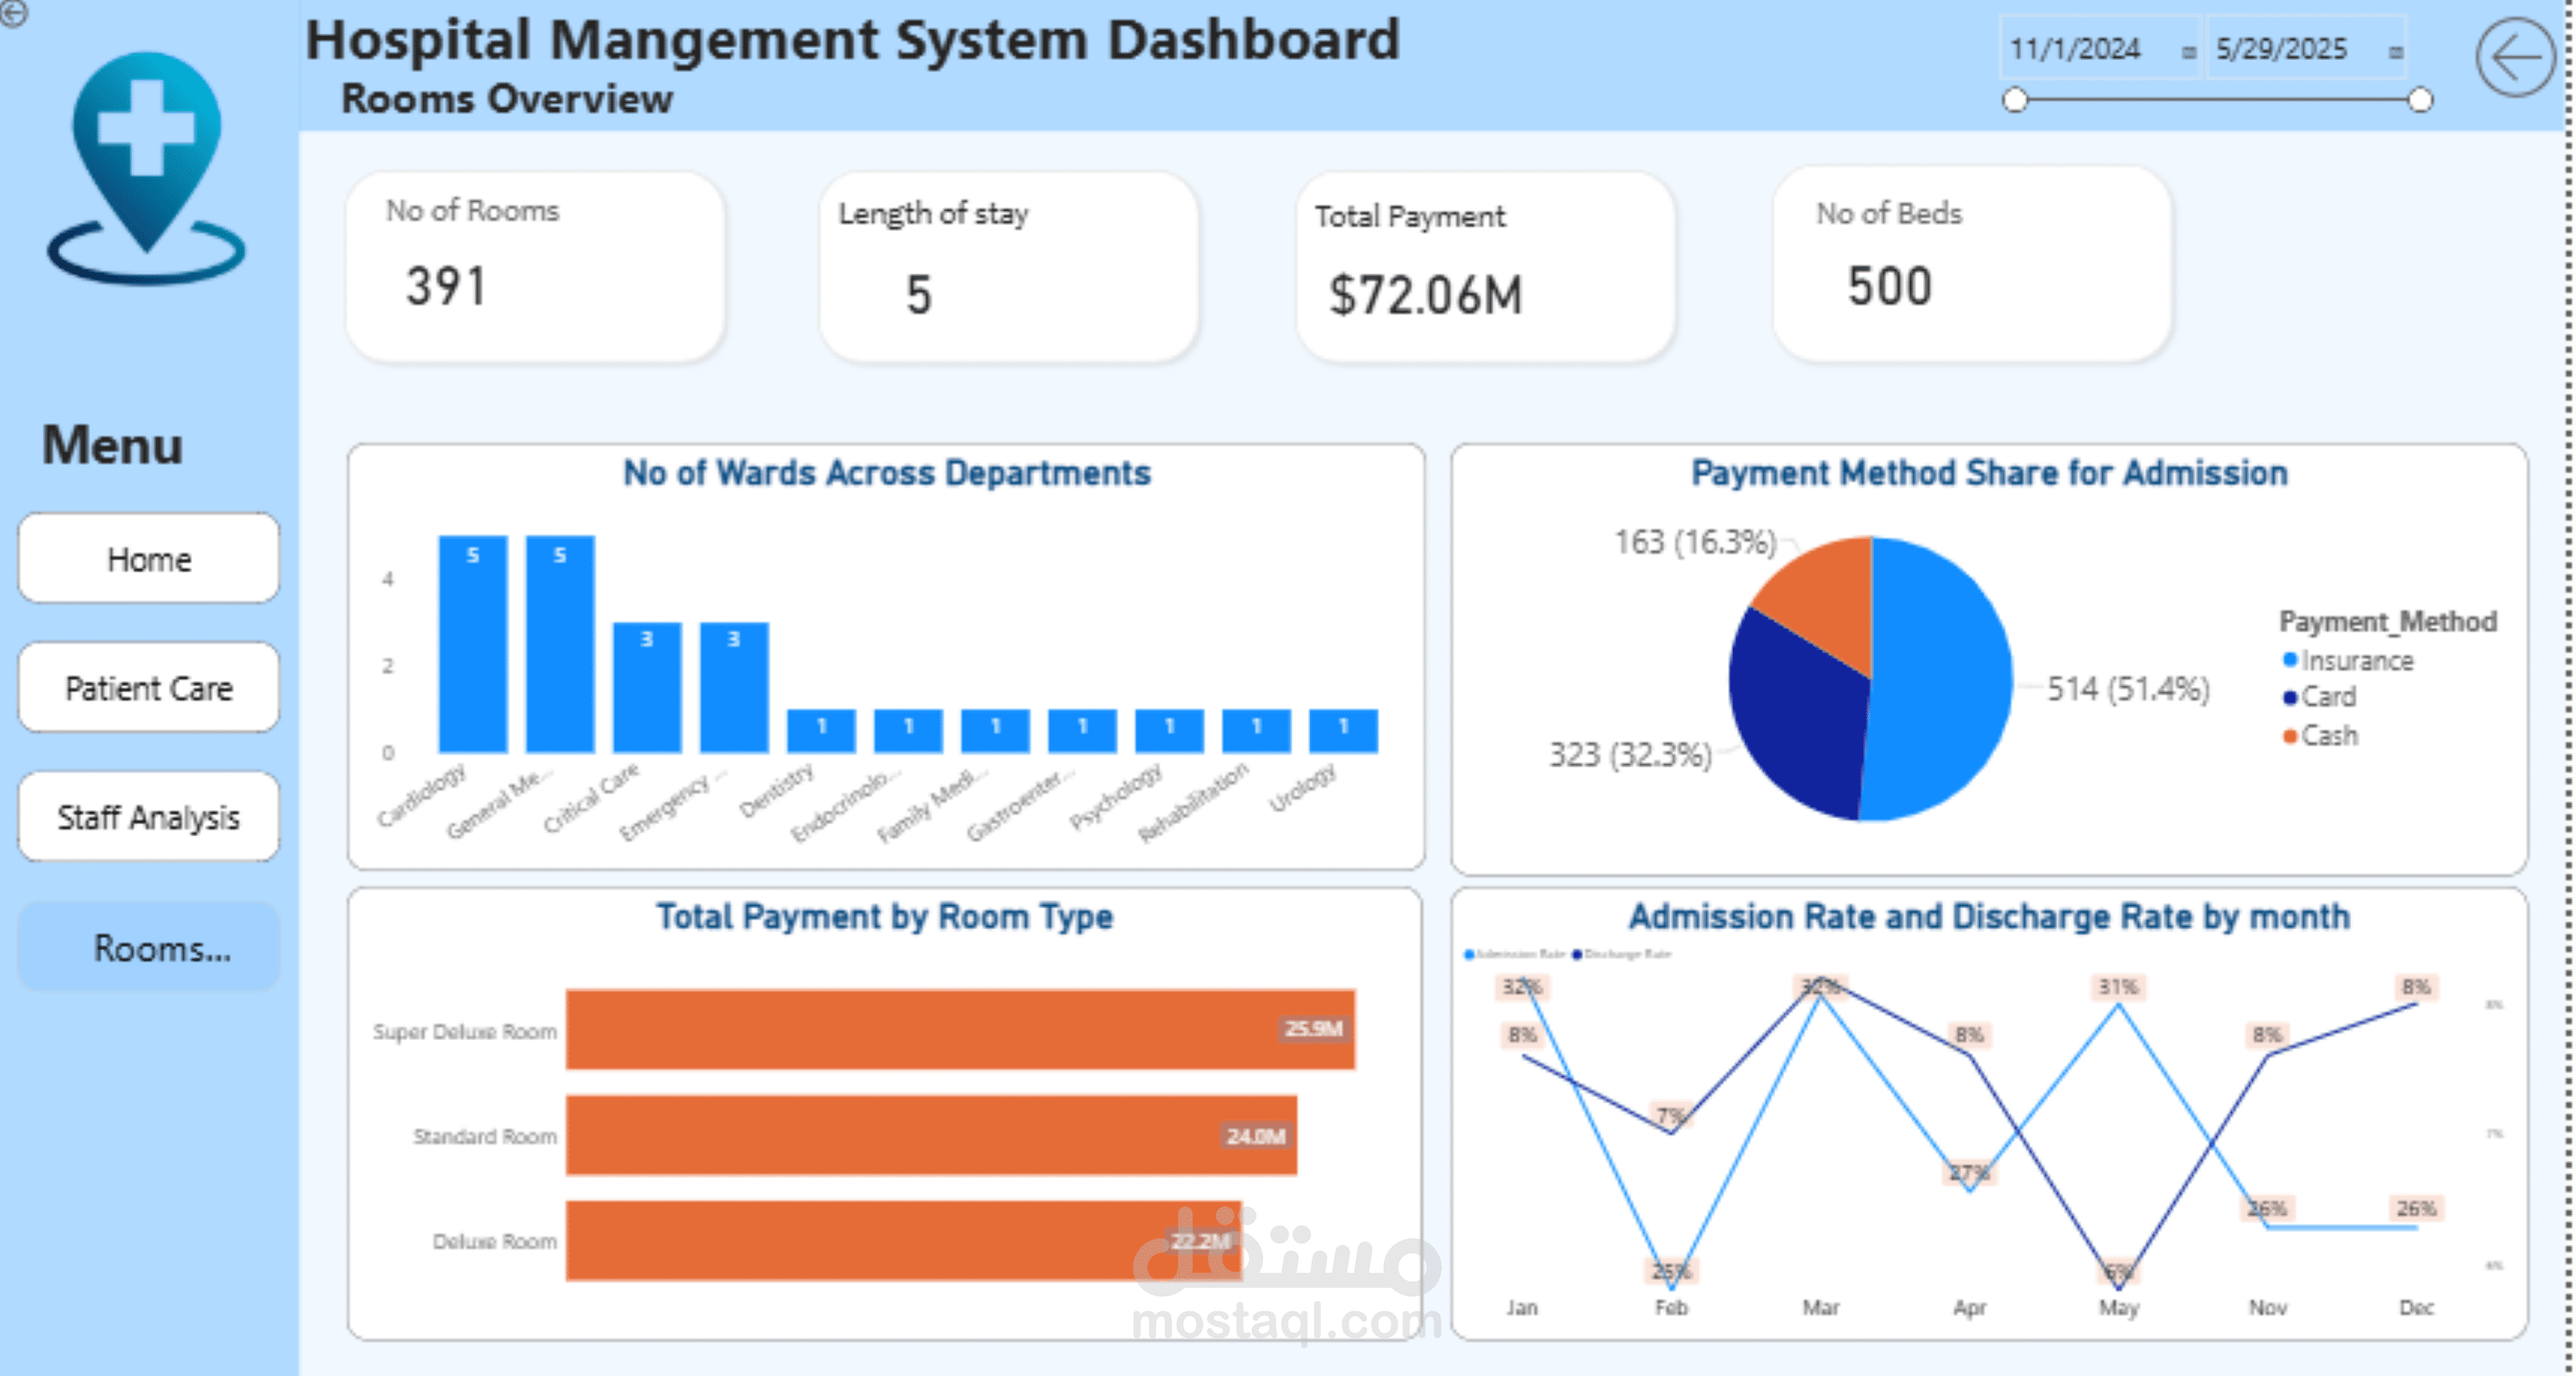This screenshot has width=2576, height=1376.
Task: Click the left handle of date slider
Action: tap(2015, 100)
